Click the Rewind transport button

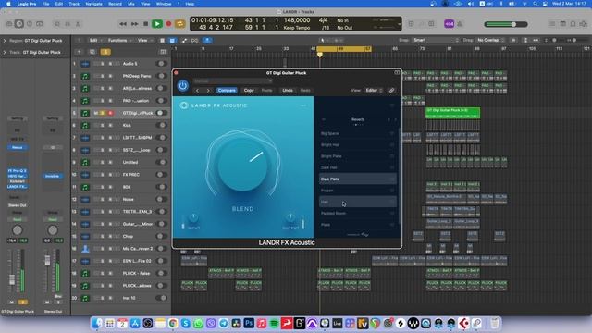coord(123,24)
